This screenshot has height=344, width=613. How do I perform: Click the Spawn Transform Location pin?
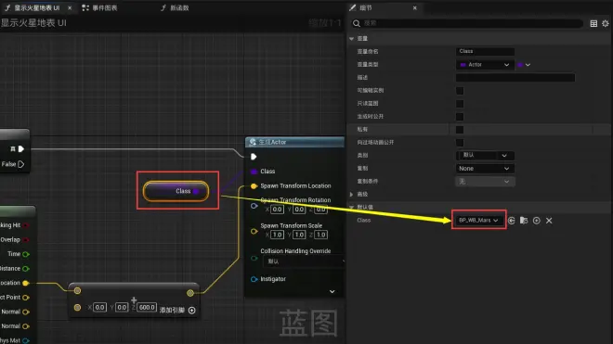(254, 185)
